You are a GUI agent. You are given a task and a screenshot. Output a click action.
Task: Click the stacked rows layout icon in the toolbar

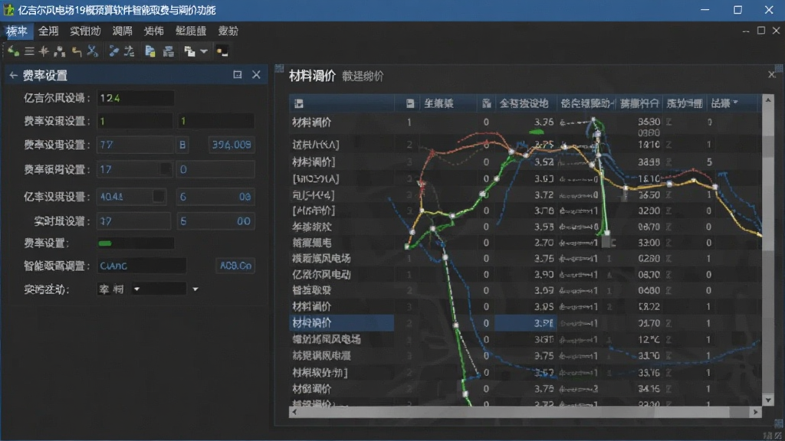click(169, 51)
